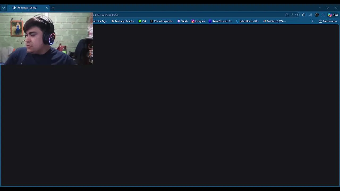Restore down the browser window
The width and height of the screenshot is (340, 191).
(328, 8)
